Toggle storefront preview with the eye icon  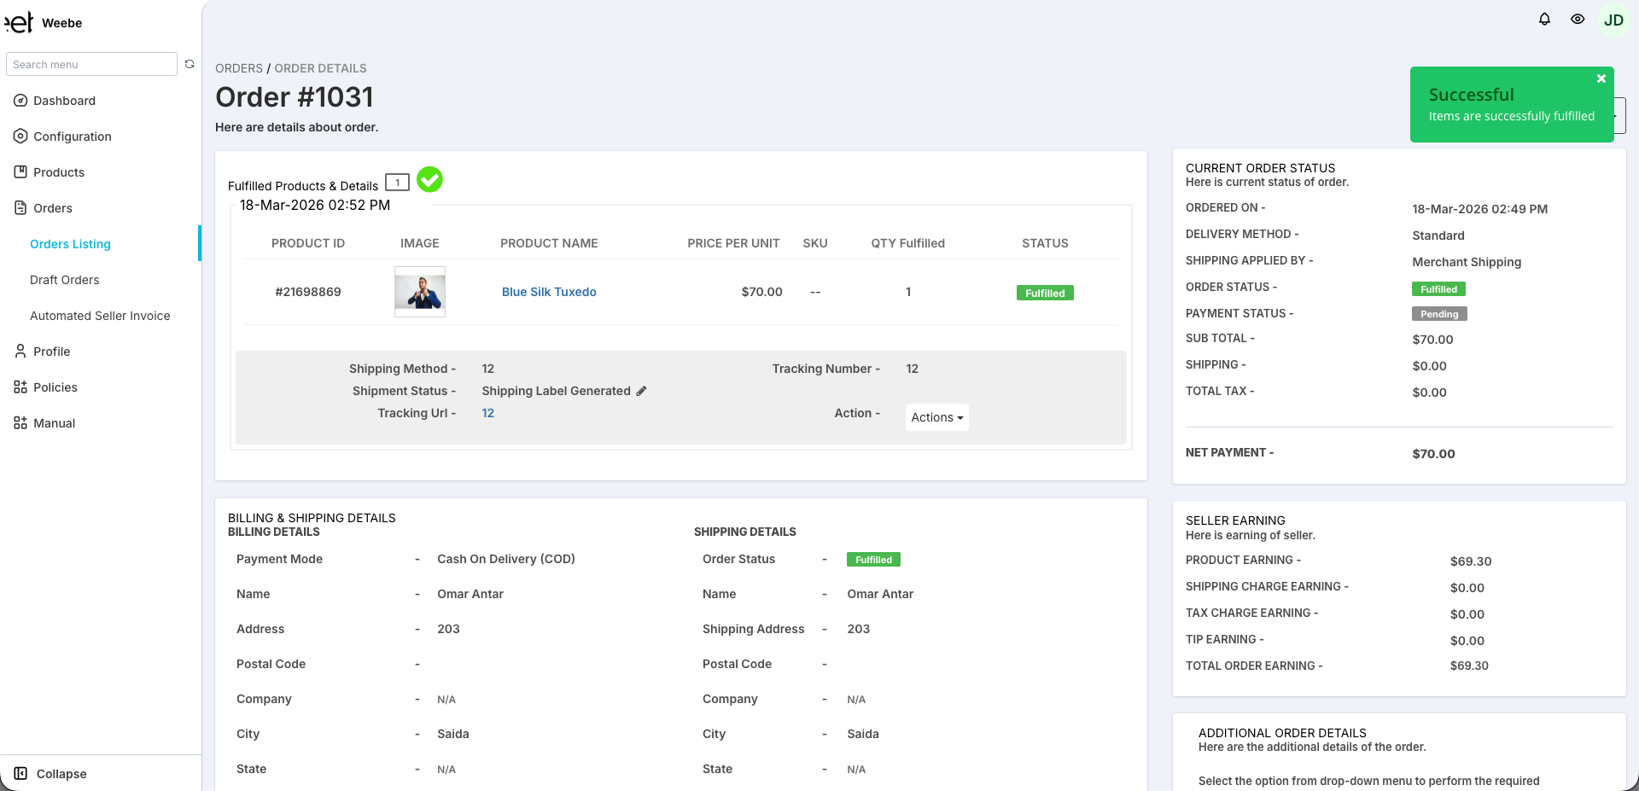1579,19
